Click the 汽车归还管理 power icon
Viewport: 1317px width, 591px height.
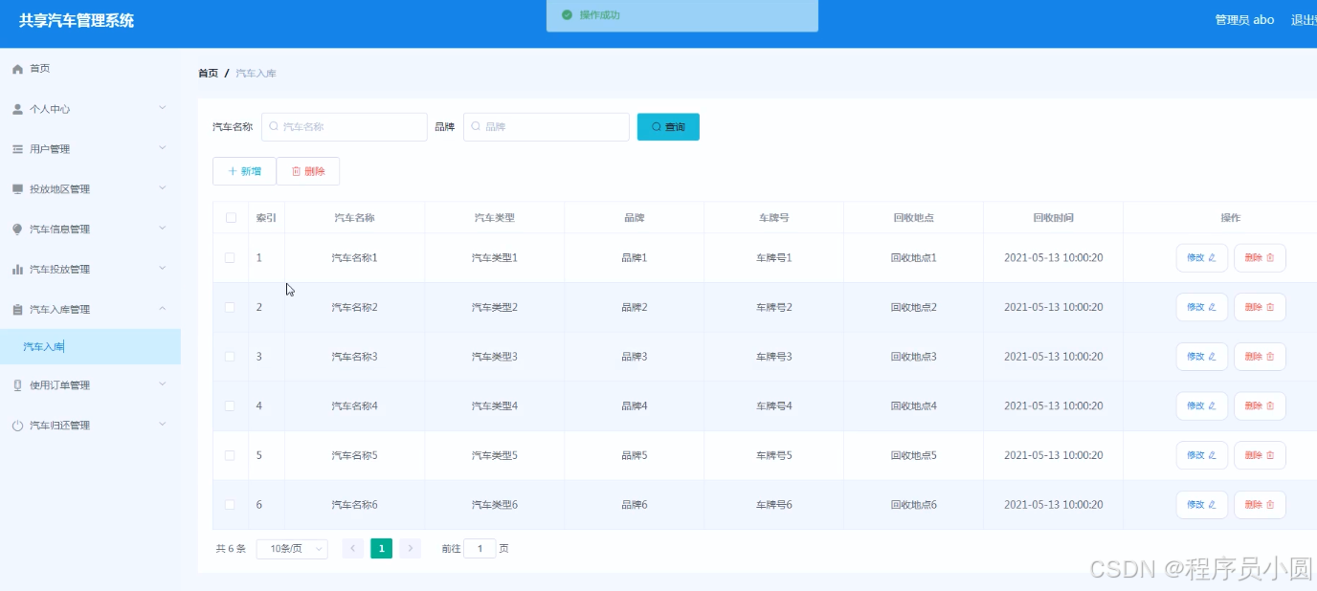[17, 425]
